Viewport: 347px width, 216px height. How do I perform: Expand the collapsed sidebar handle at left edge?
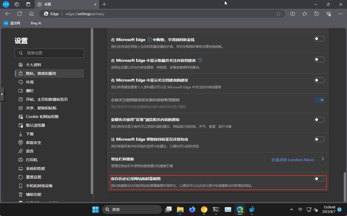tap(2, 94)
